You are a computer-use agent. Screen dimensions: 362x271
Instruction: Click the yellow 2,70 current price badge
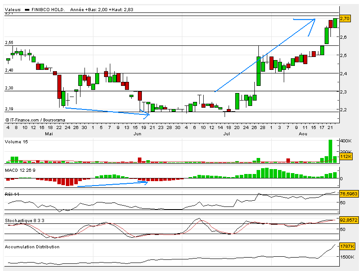(345, 19)
